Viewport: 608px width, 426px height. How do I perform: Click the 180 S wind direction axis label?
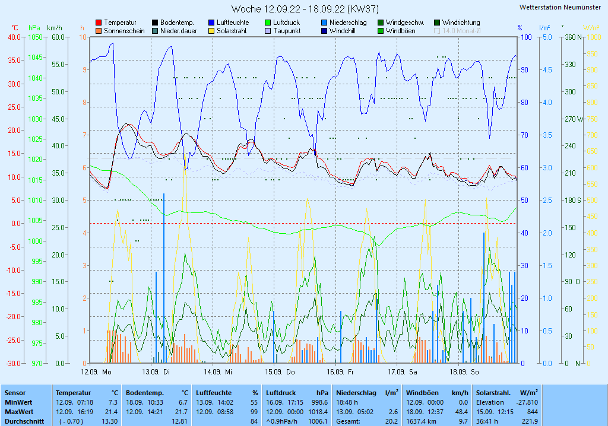tap(573, 201)
